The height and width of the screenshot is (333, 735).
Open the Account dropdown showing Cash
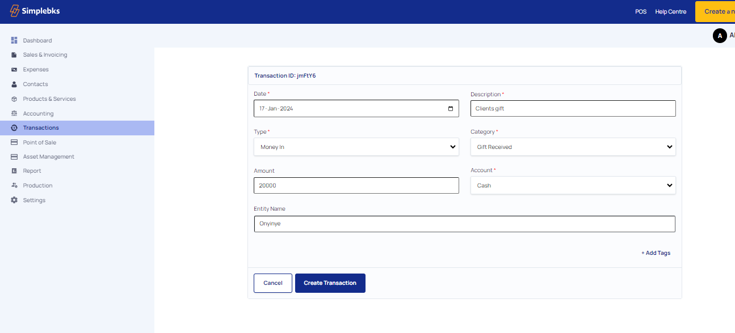click(573, 185)
